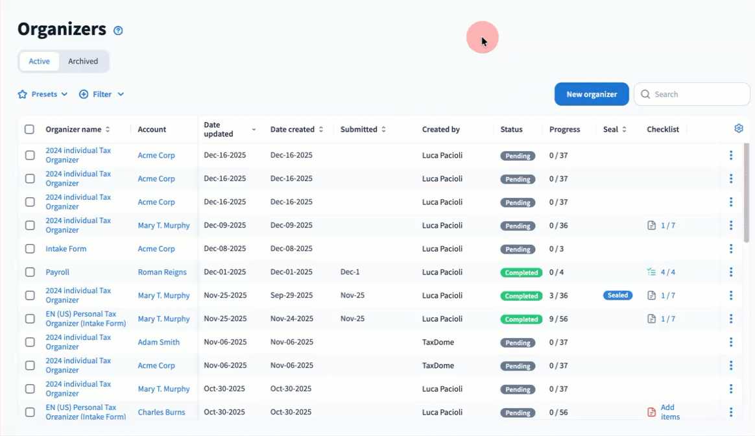
Task: Click the star Presets icon
Action: click(x=23, y=94)
